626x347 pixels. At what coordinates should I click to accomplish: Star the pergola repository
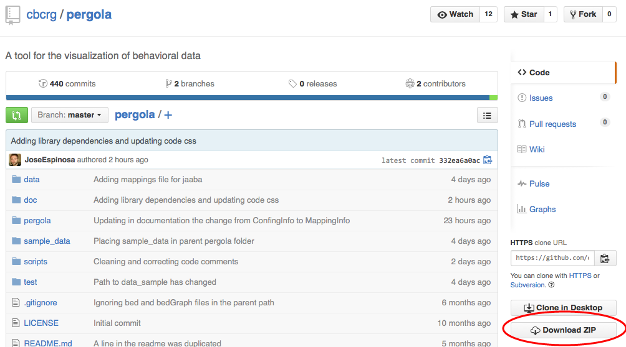pyautogui.click(x=522, y=14)
